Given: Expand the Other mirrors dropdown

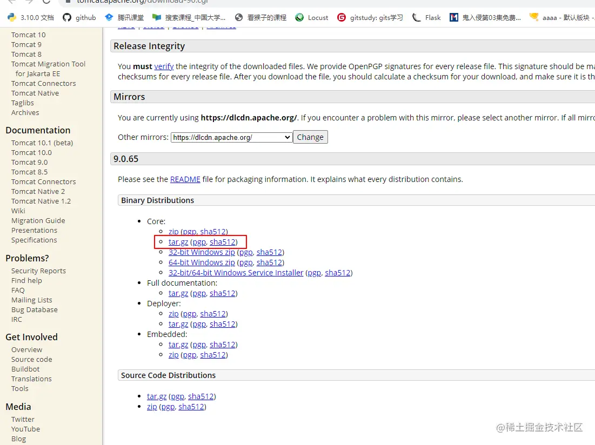Looking at the screenshot, I should 231,137.
